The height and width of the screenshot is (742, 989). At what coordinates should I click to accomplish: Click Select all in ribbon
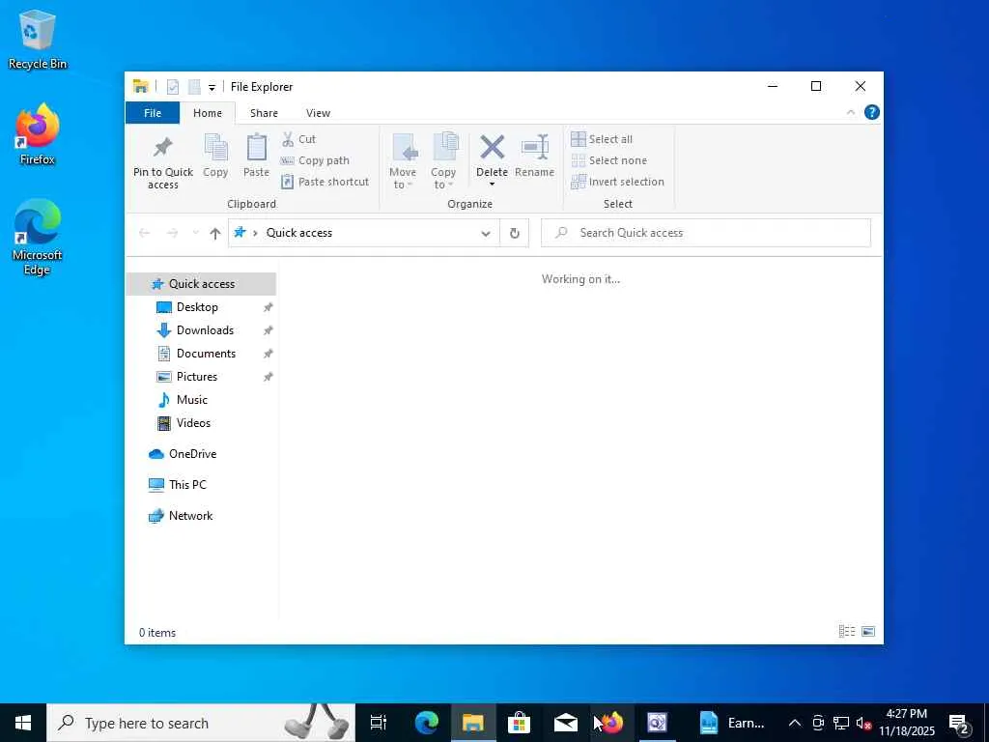pyautogui.click(x=602, y=139)
